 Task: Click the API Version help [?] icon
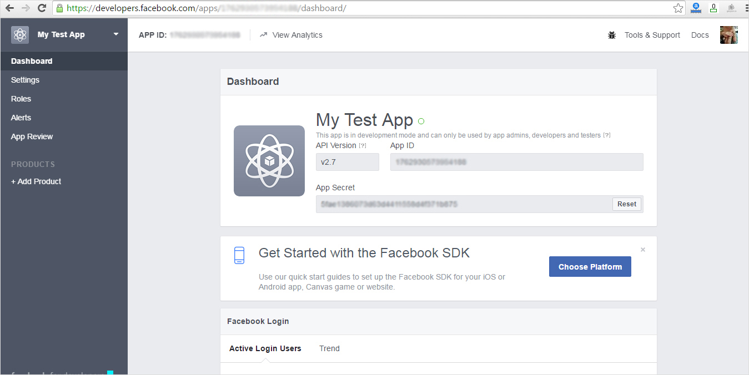tap(363, 146)
